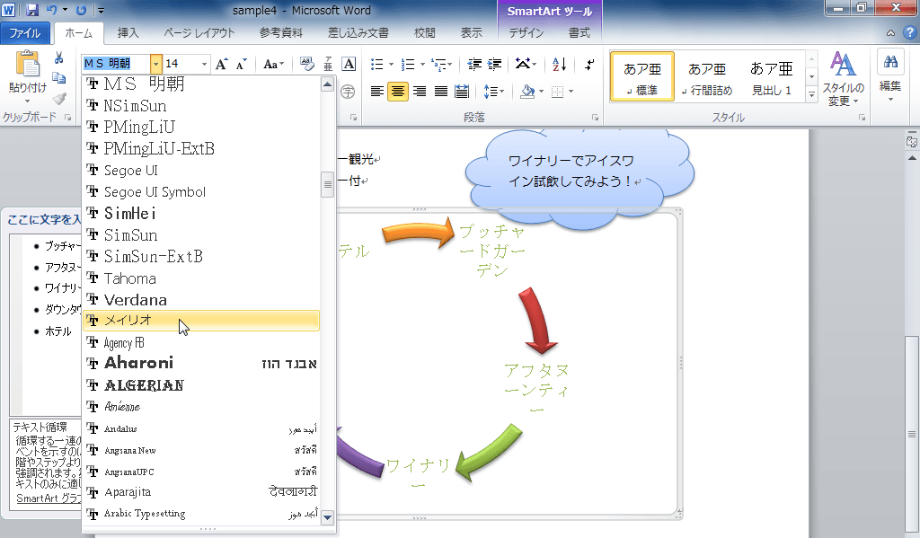This screenshot has height=538, width=920.
Task: Select Verdana font from the list
Action: coord(201,300)
